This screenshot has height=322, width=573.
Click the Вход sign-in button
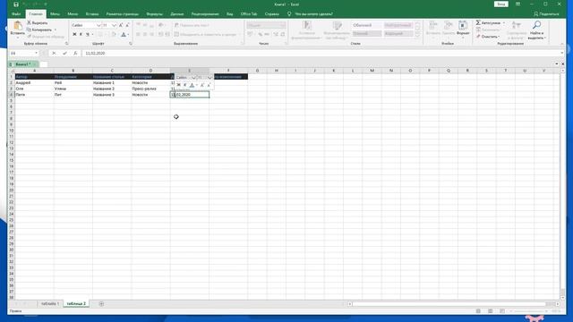[501, 4]
